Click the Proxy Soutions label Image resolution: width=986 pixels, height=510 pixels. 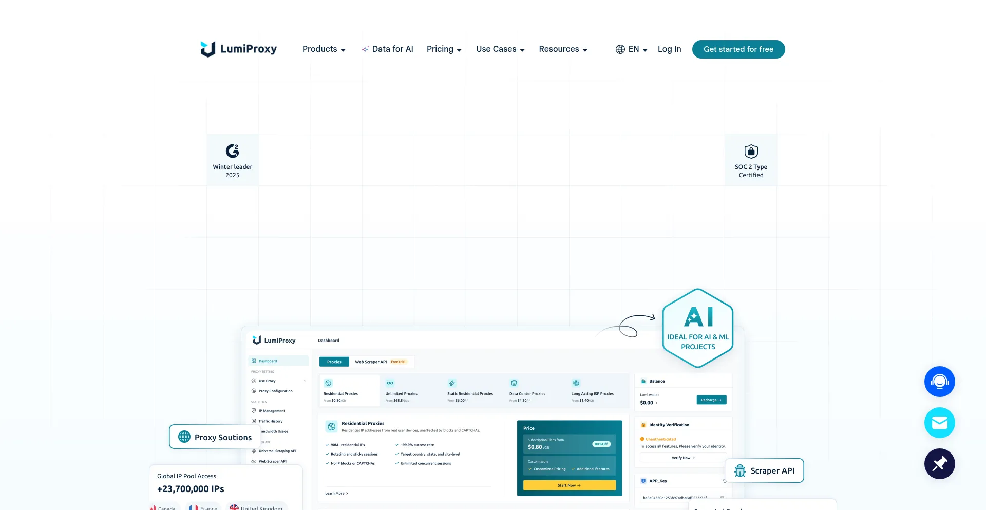[x=223, y=437]
